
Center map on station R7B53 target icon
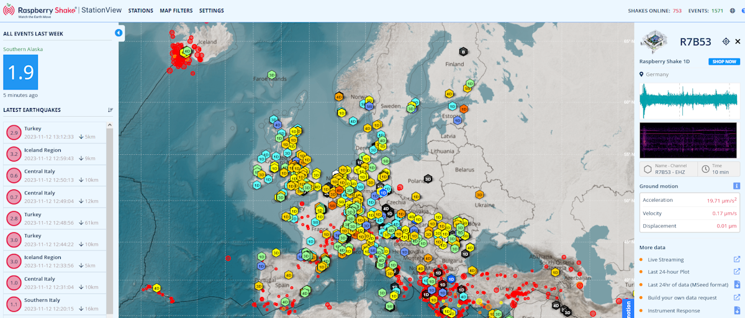(726, 42)
